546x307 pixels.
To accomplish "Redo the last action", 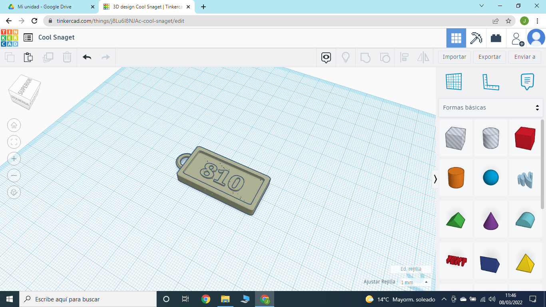I will [106, 57].
